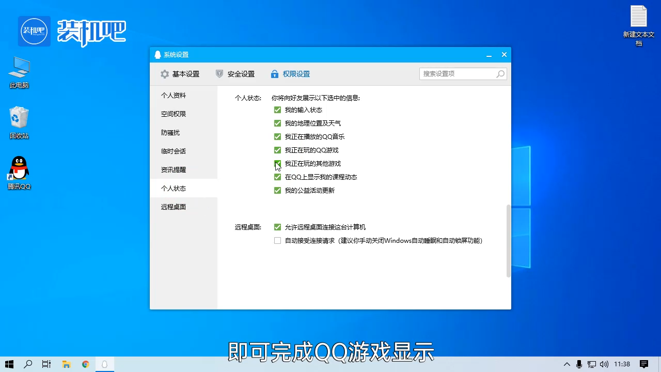This screenshot has width=661, height=372.
Task: Switch to the 基本设置 tab
Action: point(185,74)
